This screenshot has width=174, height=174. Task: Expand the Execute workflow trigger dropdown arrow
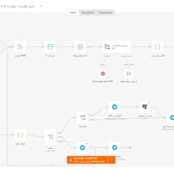coord(111,160)
